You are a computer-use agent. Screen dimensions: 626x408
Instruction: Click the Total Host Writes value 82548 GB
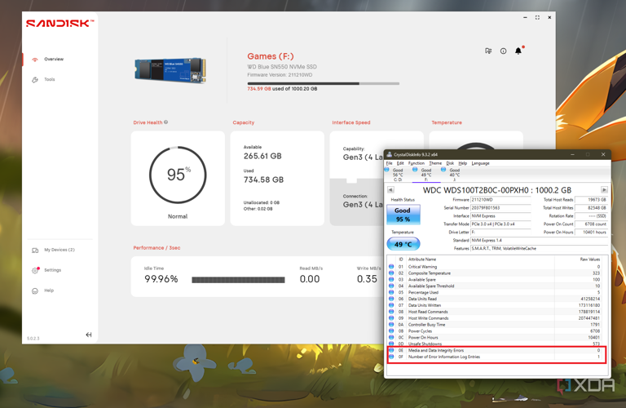[x=591, y=208]
